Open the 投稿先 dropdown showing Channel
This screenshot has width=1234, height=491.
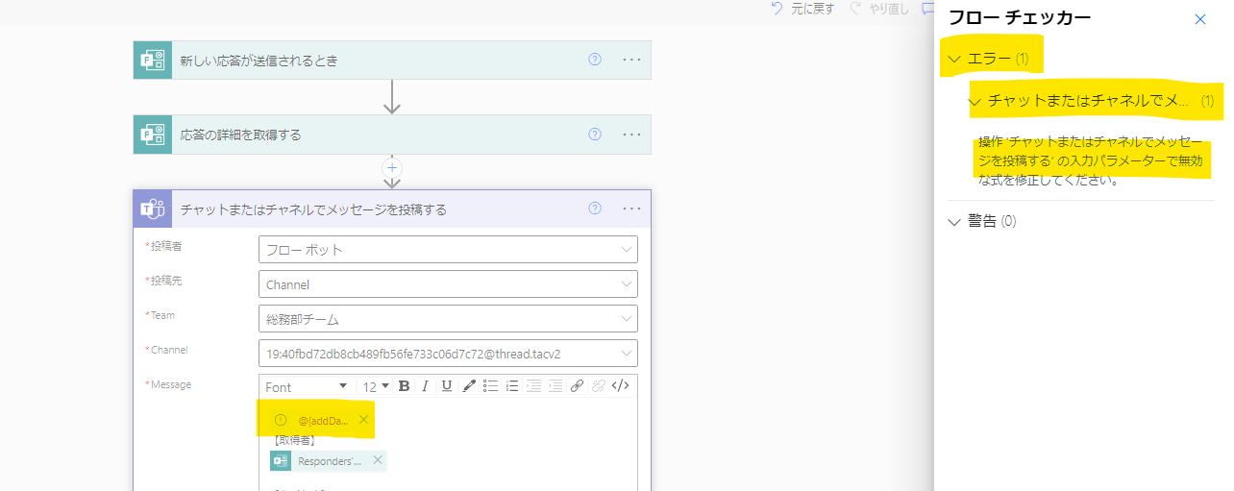point(448,284)
